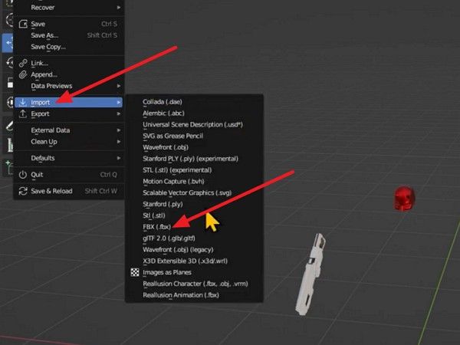The image size is (460, 345).
Task: Expand arrow next to Recover
Action: [x=119, y=8]
